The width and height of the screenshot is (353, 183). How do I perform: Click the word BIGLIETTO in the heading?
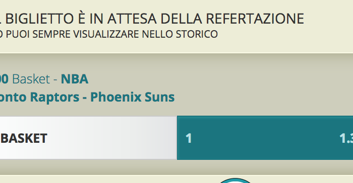click(x=39, y=19)
